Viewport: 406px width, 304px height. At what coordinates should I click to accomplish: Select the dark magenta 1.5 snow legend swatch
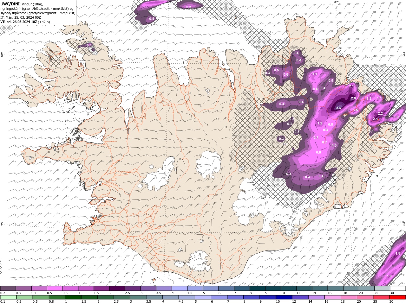[101, 288]
